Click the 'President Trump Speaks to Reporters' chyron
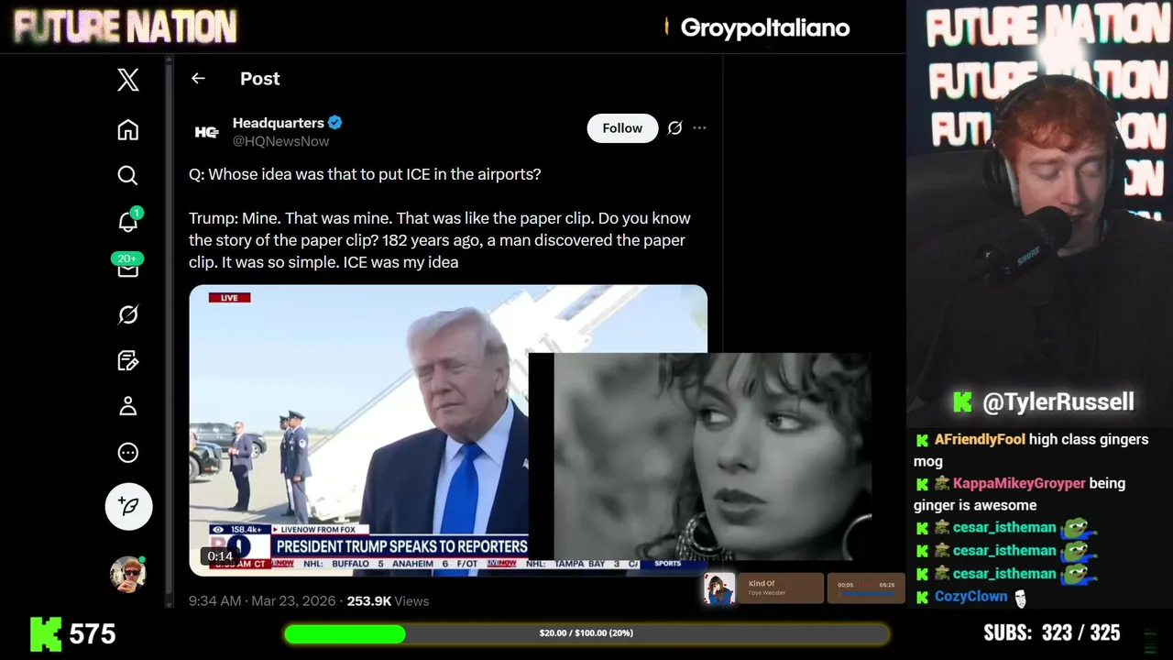Image resolution: width=1173 pixels, height=660 pixels. (x=401, y=547)
